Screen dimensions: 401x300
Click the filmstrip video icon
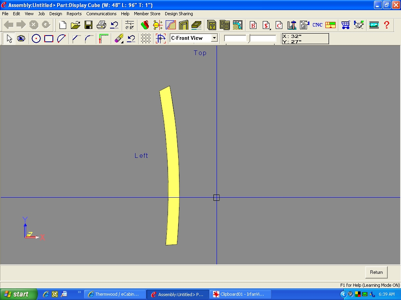pyautogui.click(x=374, y=25)
